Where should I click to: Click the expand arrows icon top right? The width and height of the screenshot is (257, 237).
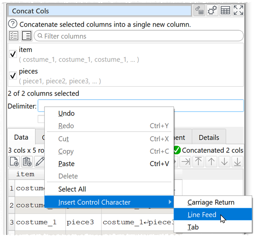pos(238,11)
